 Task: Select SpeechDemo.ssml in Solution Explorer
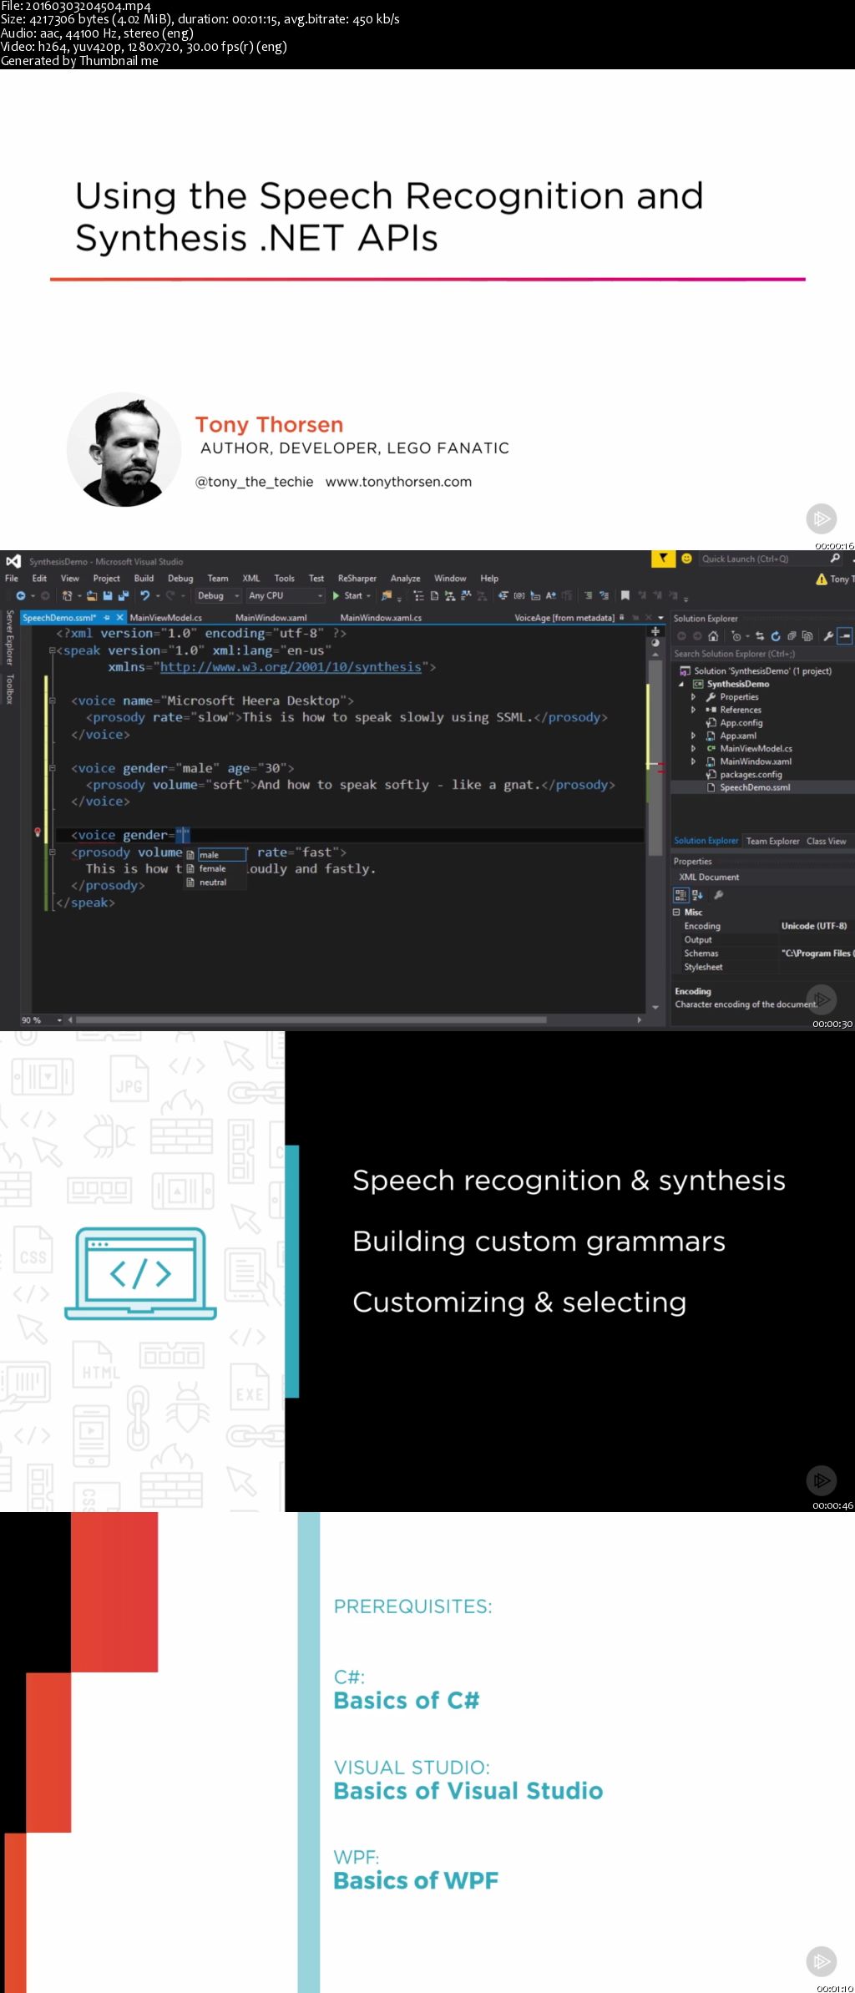[754, 787]
